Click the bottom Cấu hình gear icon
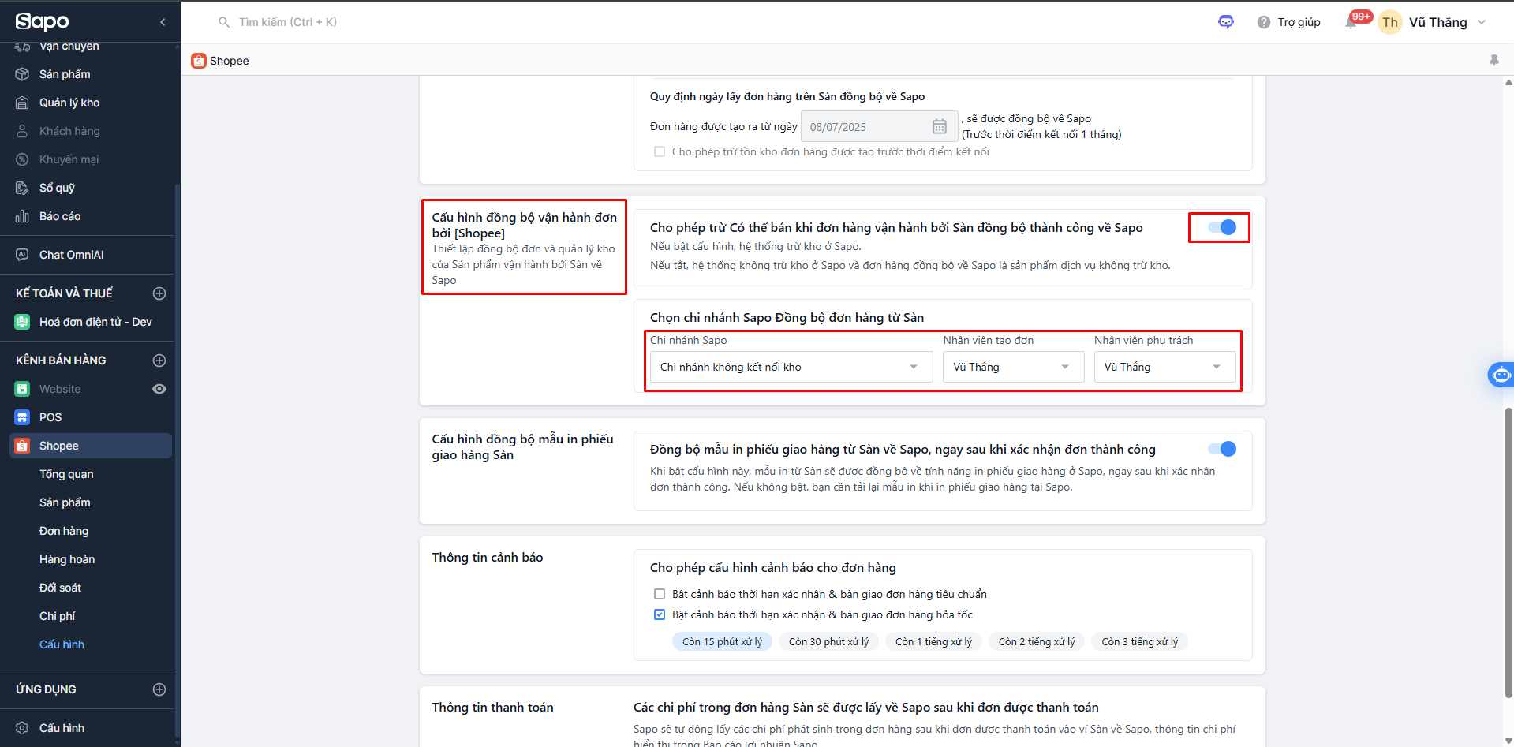The height and width of the screenshot is (747, 1514). [22, 728]
